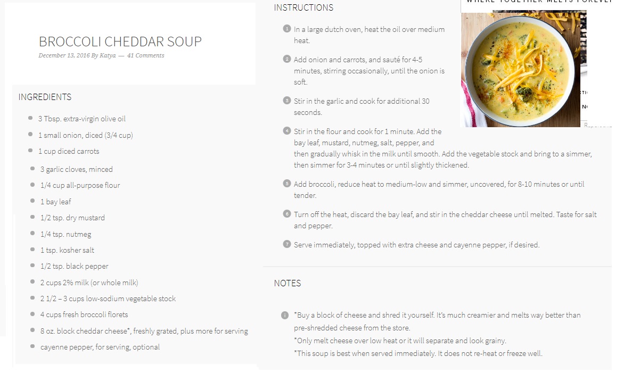Click the step 2 number icon
The image size is (640, 373).
coord(287,59)
